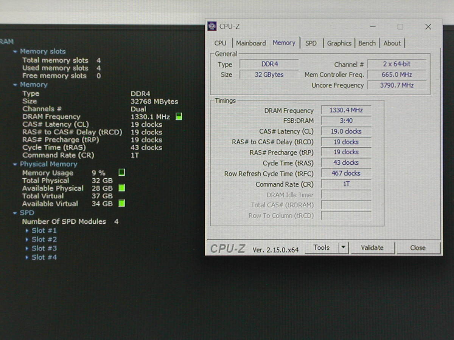Expand Slot #2 in SPD list
The height and width of the screenshot is (340, 454).
point(27,240)
